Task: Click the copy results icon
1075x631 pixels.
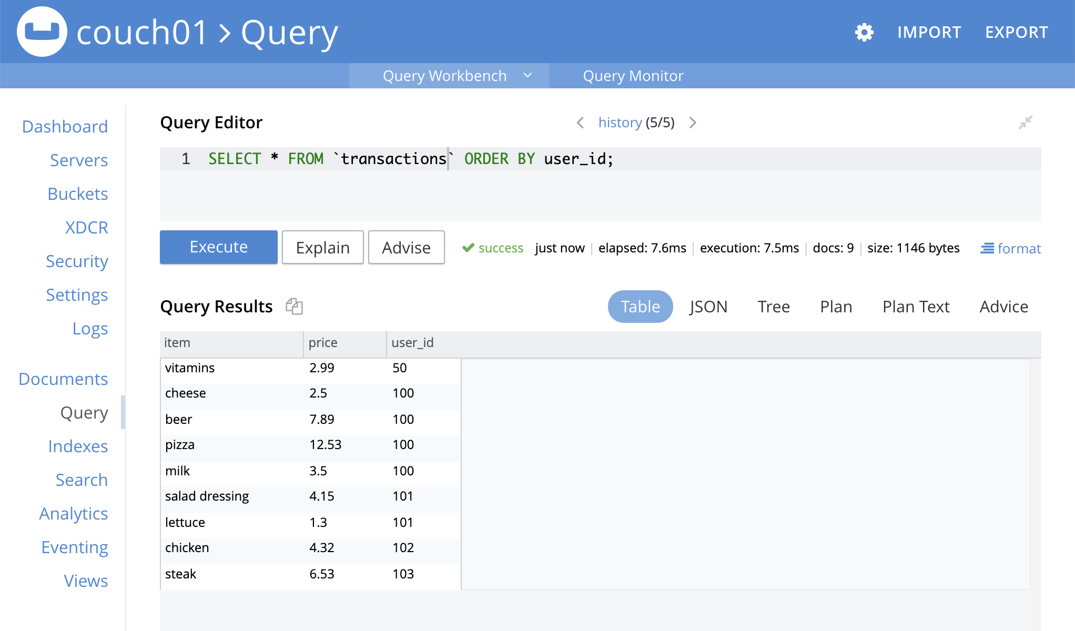Action: (x=294, y=306)
